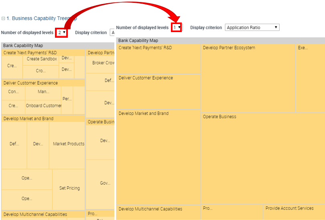Open the Application Ratio criterion dropdown
Image resolution: width=325 pixels, height=220 pixels.
[x=252, y=28]
